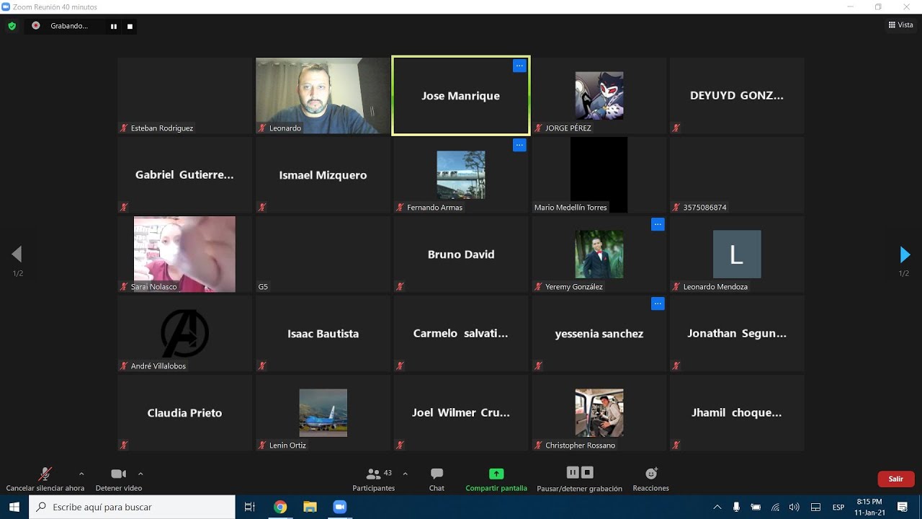Image resolution: width=922 pixels, height=519 pixels.
Task: Show hidden system tray icons
Action: [x=717, y=507]
